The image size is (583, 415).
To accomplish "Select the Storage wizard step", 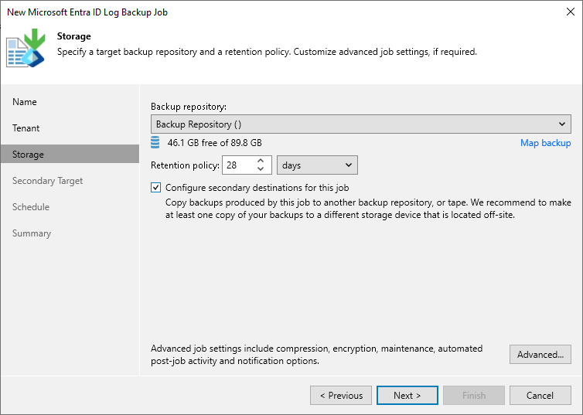I will click(x=70, y=155).
